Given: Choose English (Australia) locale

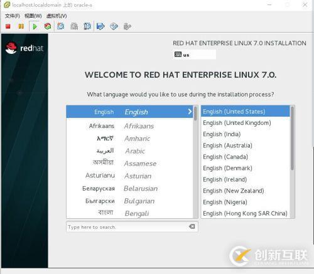Looking at the screenshot, I should coord(246,145).
